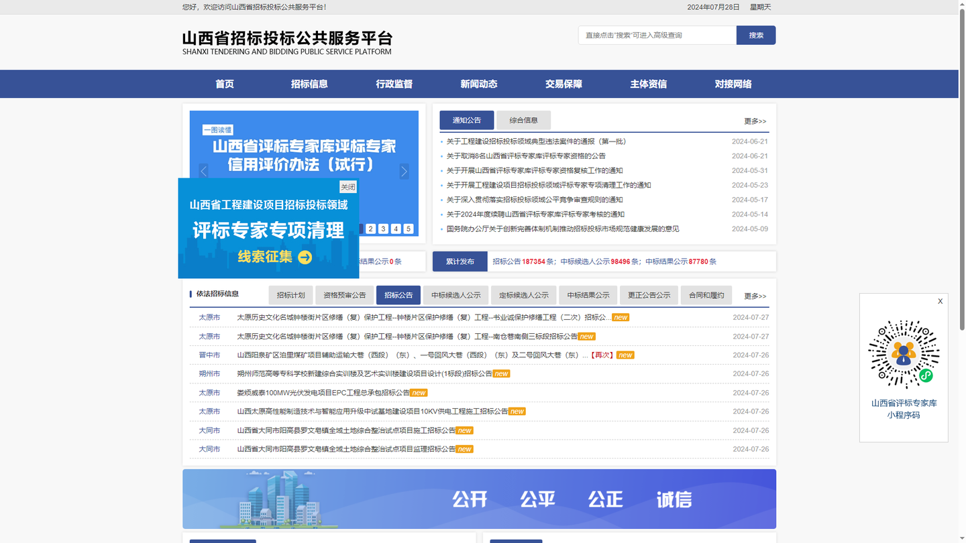966x543 pixels.
Task: Click cumulative 中标候选人公示 98496 count
Action: point(621,261)
